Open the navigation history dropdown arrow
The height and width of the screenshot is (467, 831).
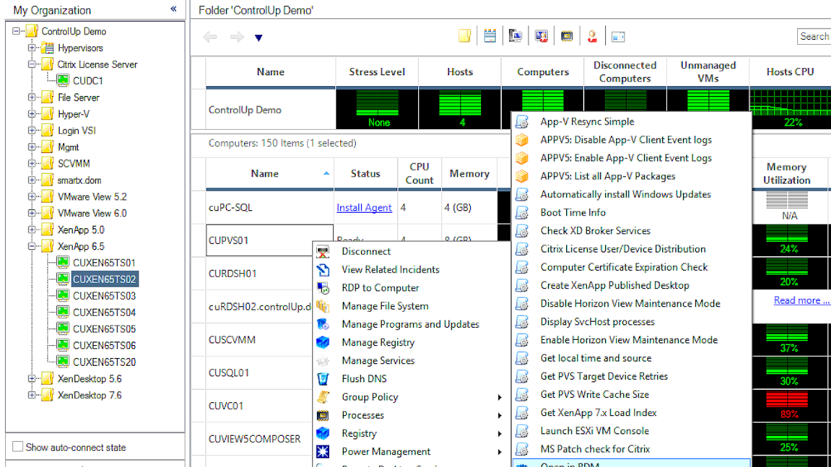(258, 38)
